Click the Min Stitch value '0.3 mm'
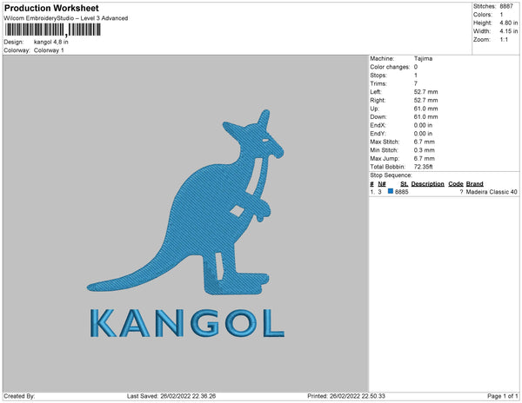This screenshot has width=522, height=403. [425, 150]
